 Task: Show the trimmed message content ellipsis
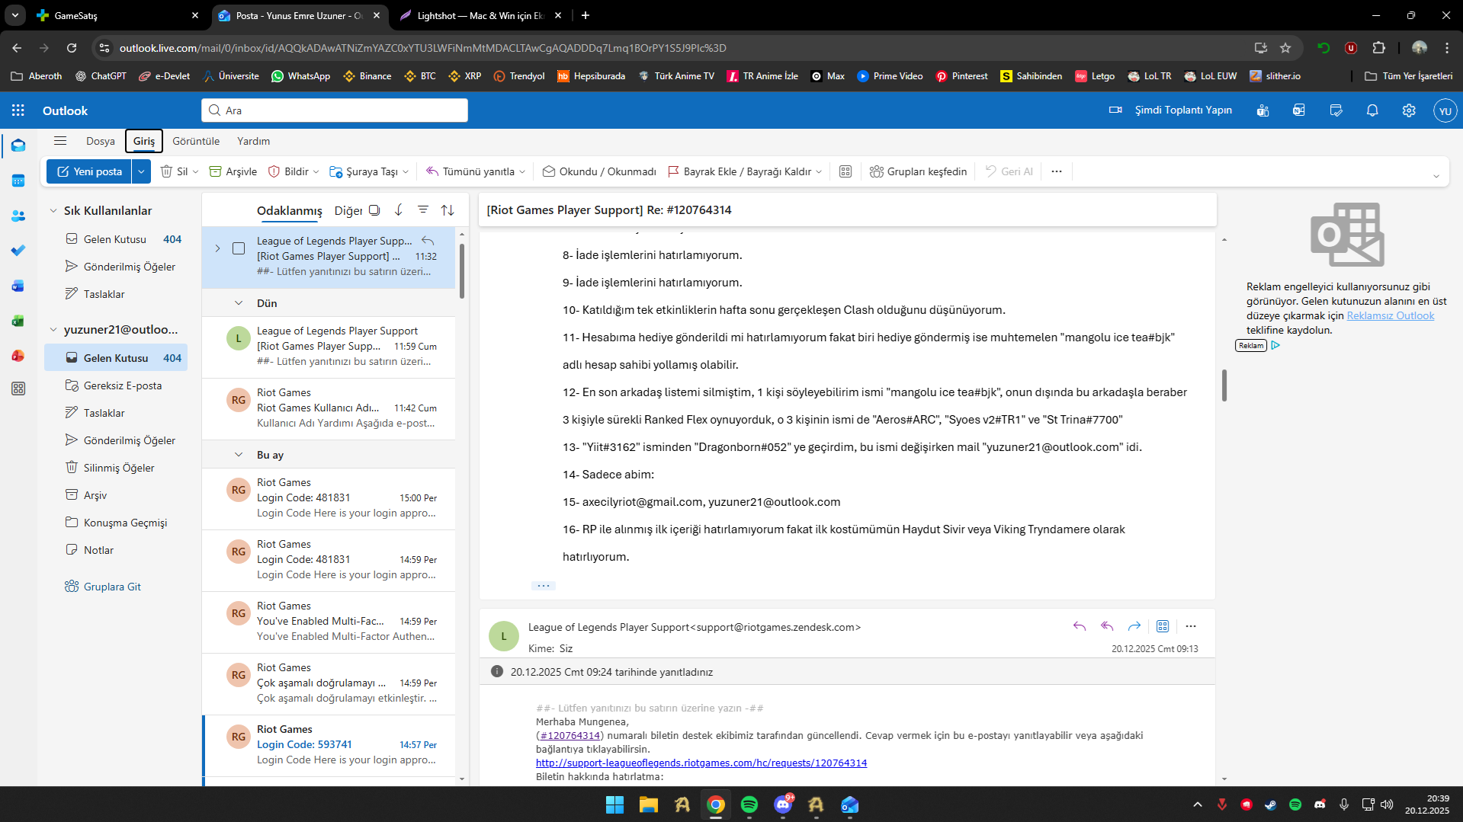click(544, 586)
